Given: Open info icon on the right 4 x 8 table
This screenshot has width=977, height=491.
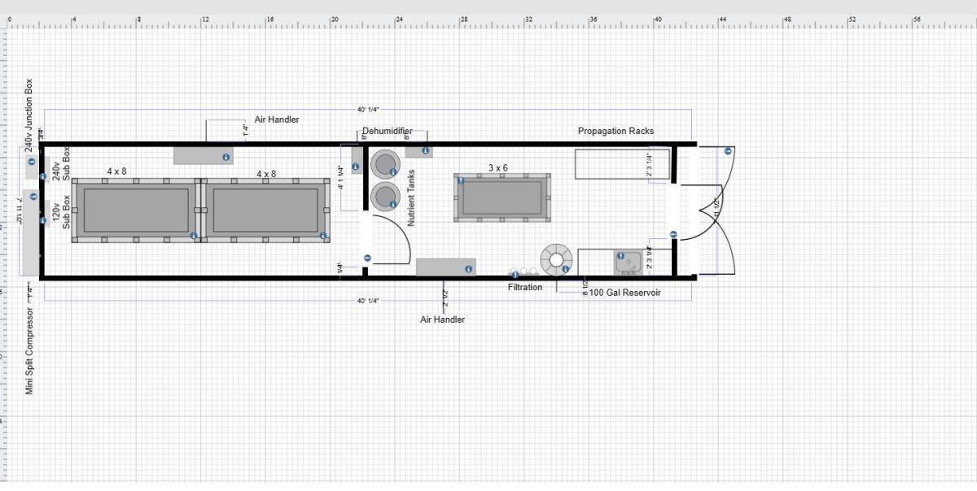Looking at the screenshot, I should 323,236.
